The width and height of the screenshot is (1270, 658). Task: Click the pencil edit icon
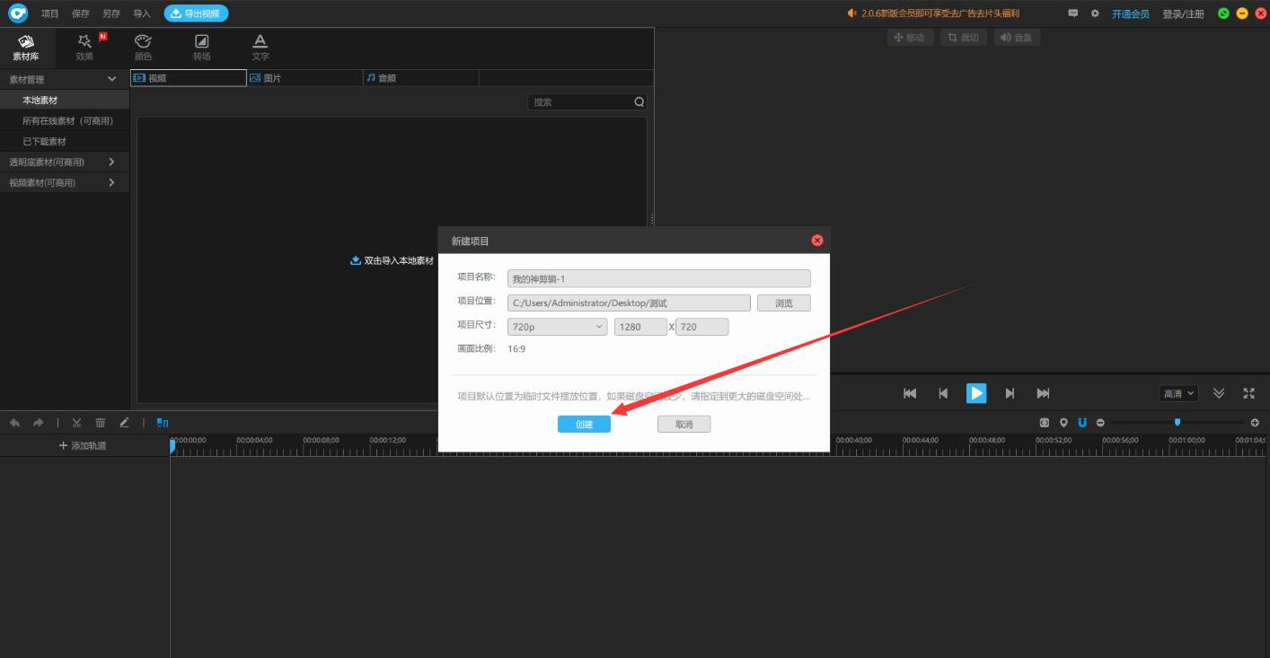(124, 422)
